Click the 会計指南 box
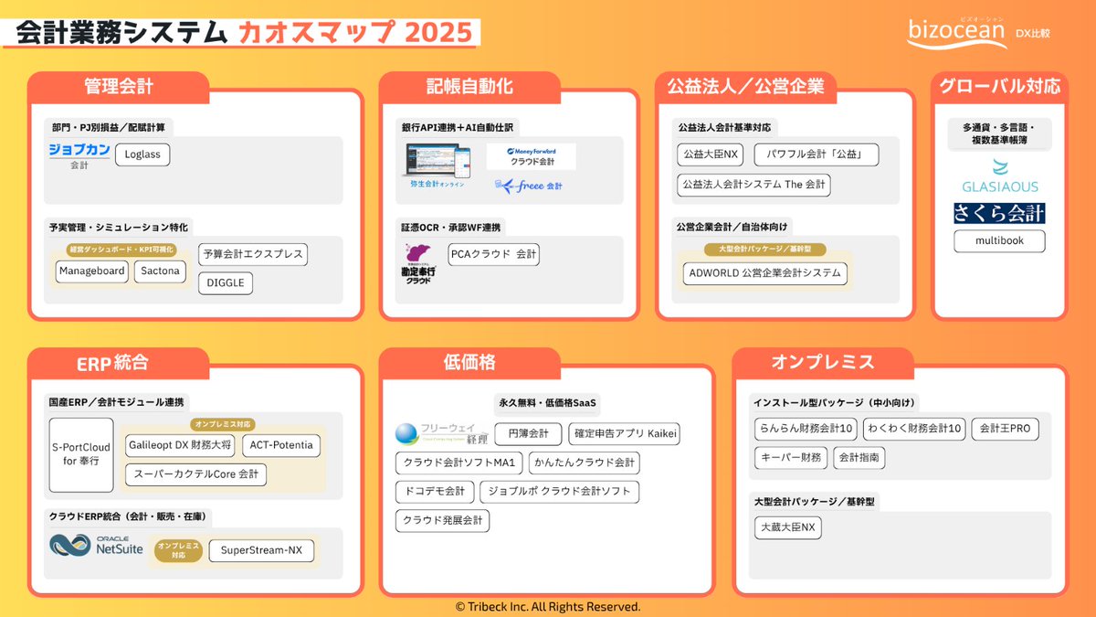The width and height of the screenshot is (1096, 617). 859,458
